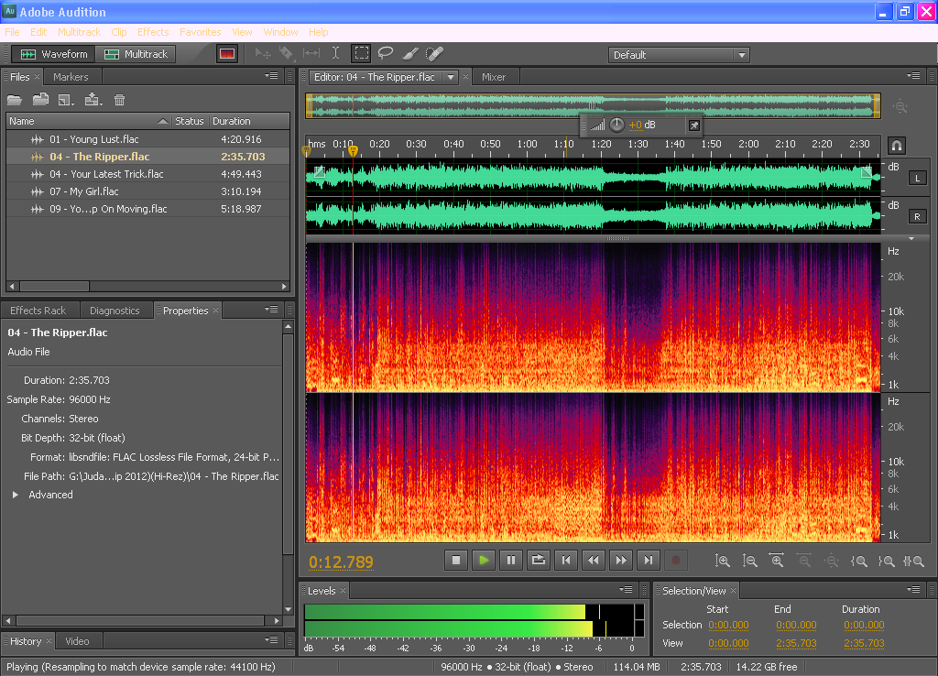
Task: Zoom in at out point icon
Action: click(x=887, y=562)
